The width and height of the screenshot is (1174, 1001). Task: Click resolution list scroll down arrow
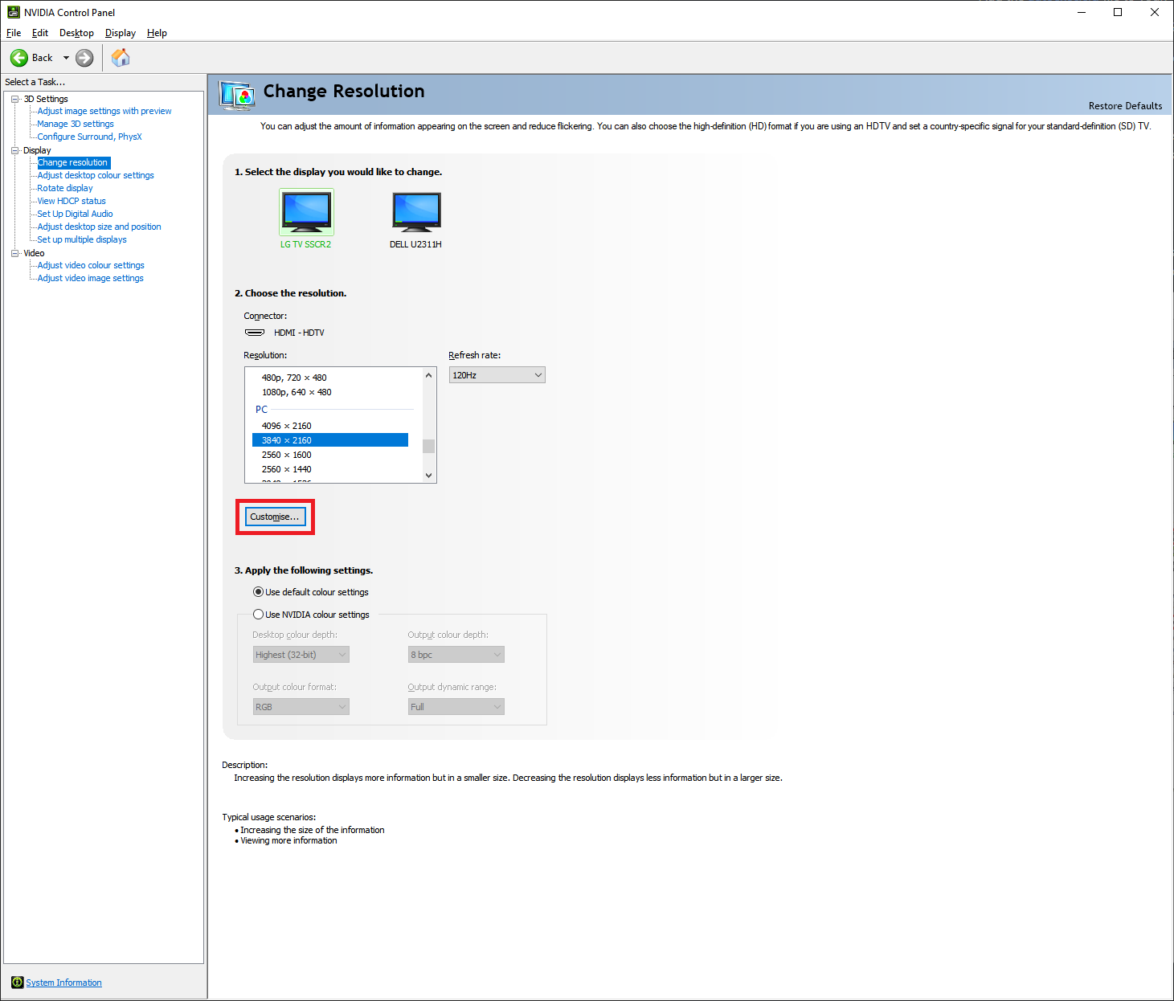pos(428,475)
